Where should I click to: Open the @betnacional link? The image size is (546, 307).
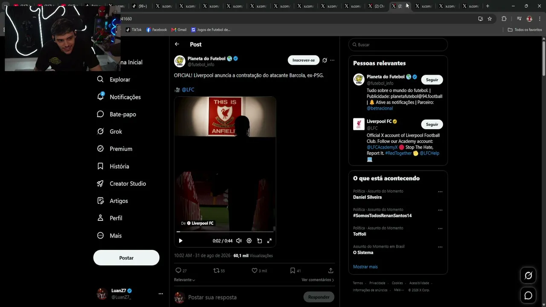click(x=380, y=108)
